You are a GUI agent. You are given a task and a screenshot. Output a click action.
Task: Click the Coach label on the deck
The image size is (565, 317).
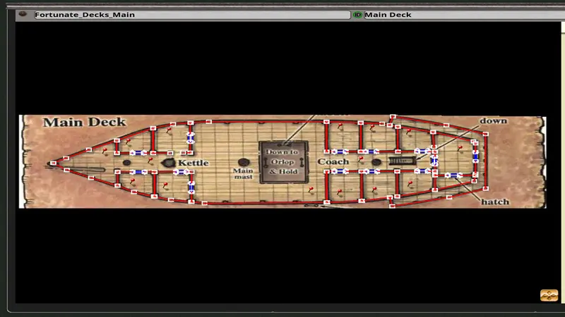(x=333, y=162)
